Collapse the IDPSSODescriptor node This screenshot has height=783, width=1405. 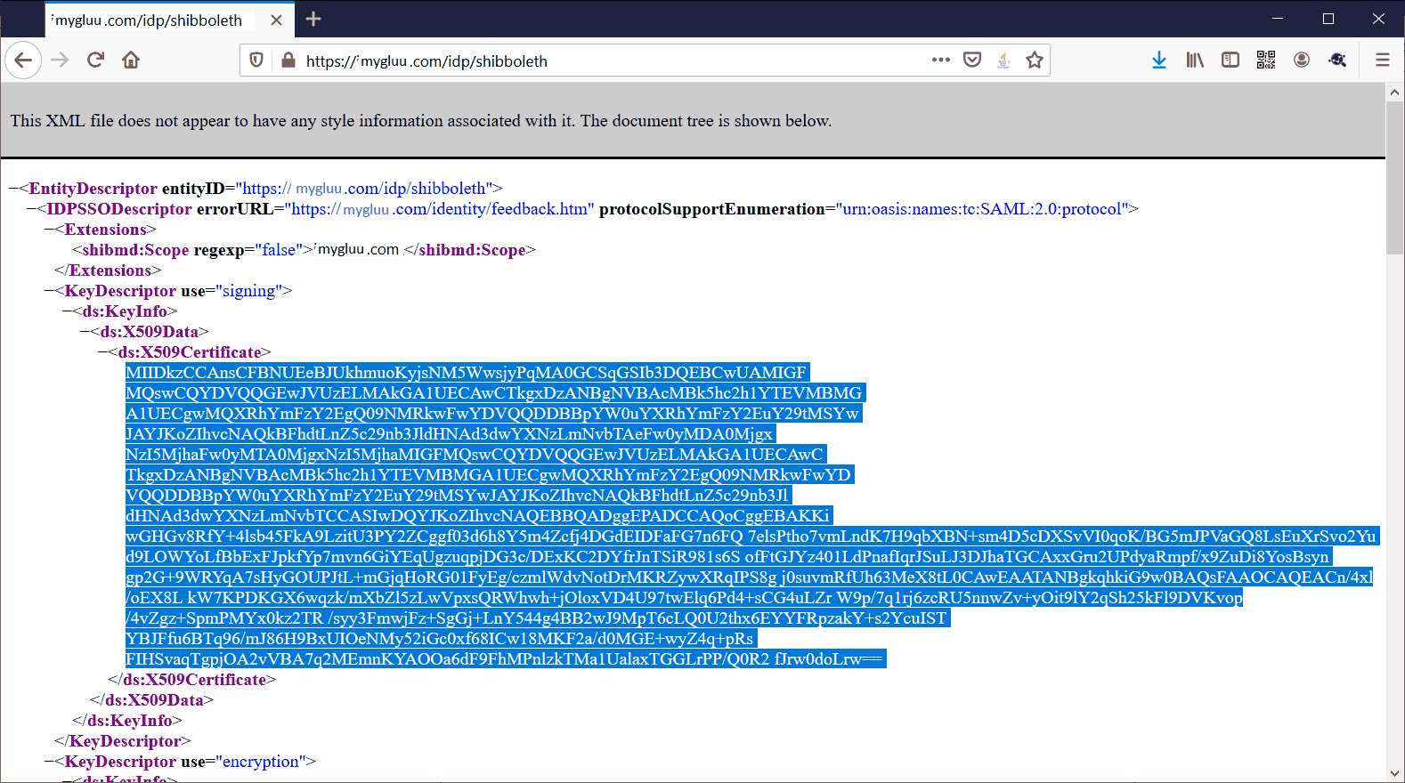pyautogui.click(x=31, y=209)
